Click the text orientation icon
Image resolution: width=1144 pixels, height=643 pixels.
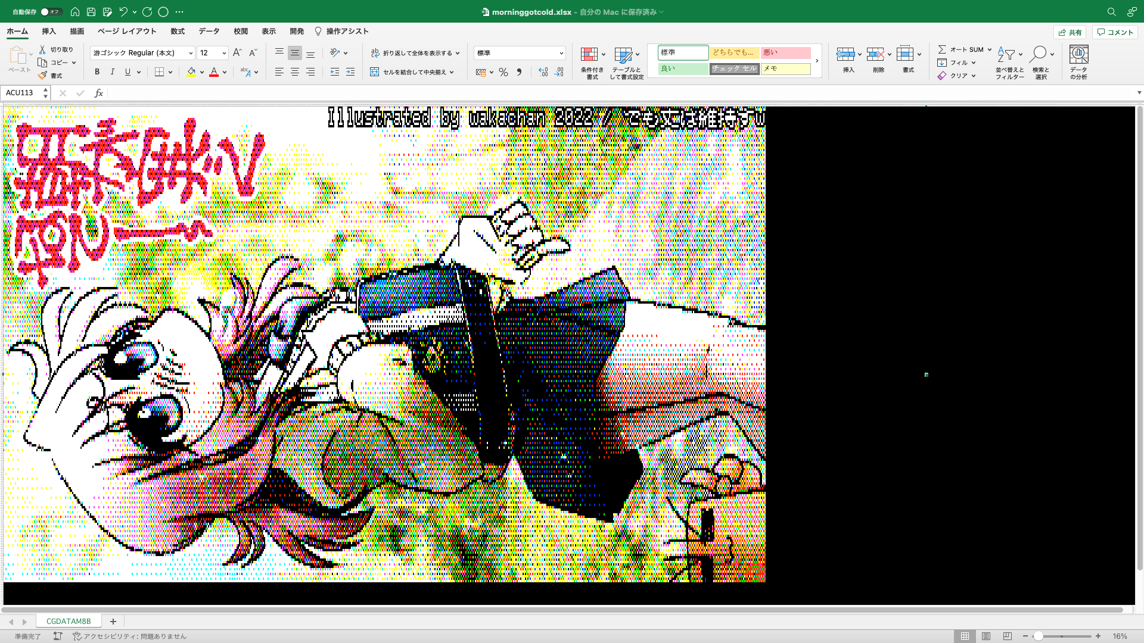click(x=335, y=52)
